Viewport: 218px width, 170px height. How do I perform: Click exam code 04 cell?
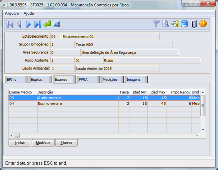[23, 103]
